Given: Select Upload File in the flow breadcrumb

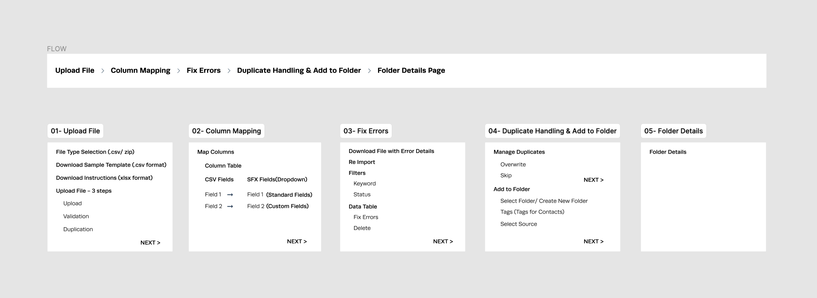Looking at the screenshot, I should (75, 70).
